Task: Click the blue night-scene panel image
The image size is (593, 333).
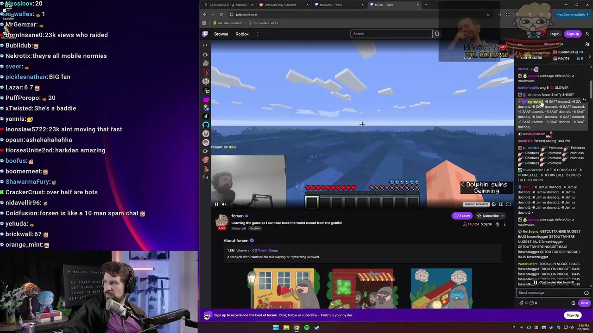Action: tap(441, 288)
